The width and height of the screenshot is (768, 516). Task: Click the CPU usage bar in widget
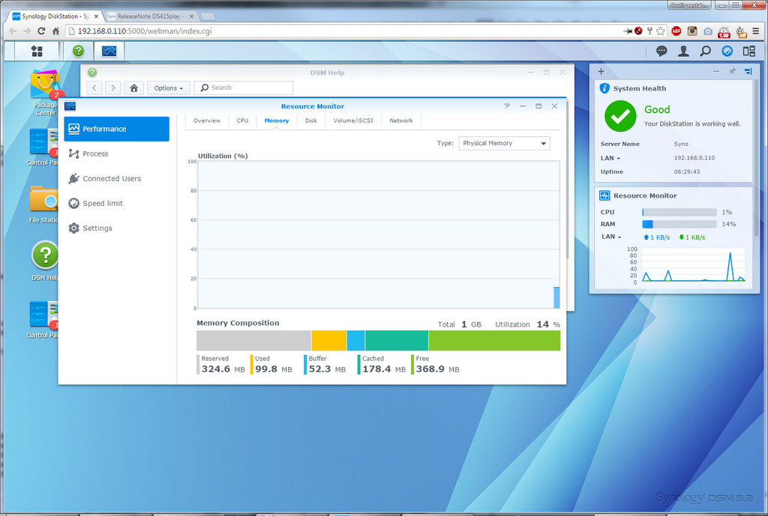pyautogui.click(x=679, y=212)
